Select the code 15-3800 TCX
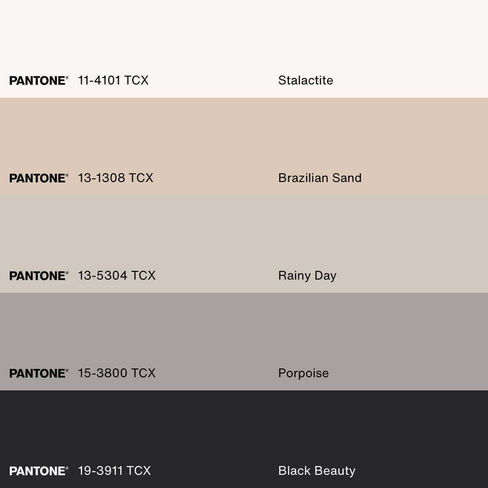The image size is (488, 488). click(x=117, y=373)
